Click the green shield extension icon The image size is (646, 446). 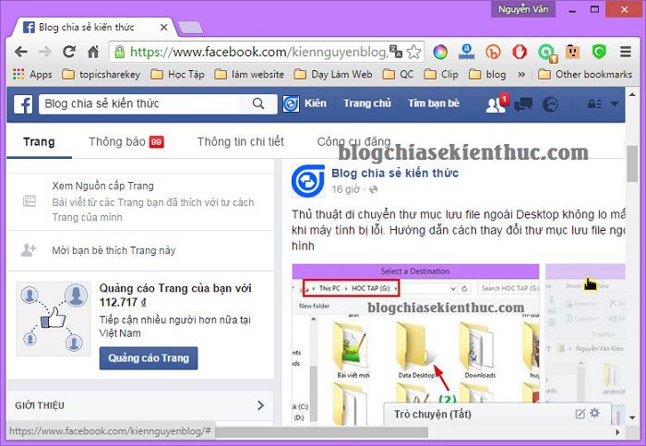[x=599, y=52]
